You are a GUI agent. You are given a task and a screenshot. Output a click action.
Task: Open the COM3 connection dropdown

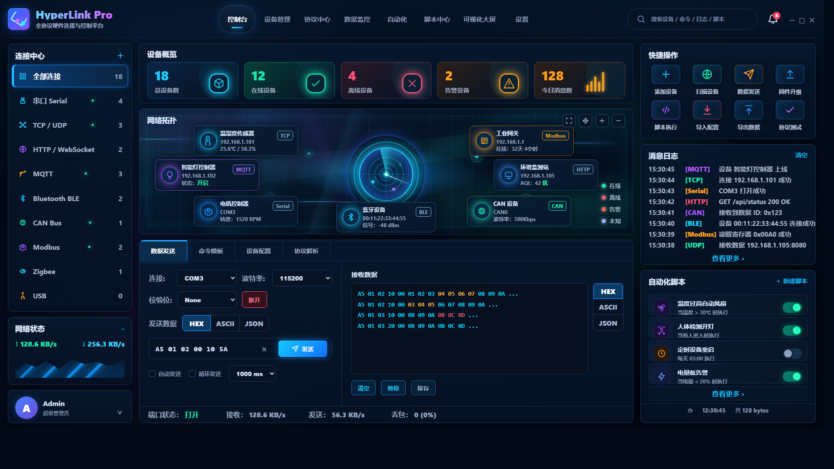[x=207, y=278]
